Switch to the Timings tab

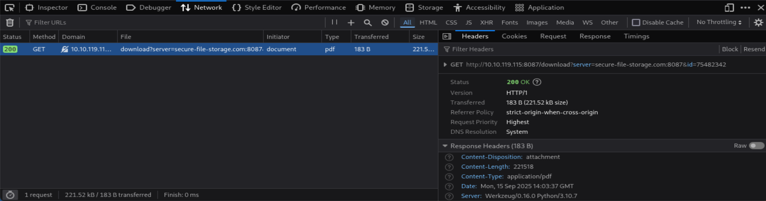[636, 36]
